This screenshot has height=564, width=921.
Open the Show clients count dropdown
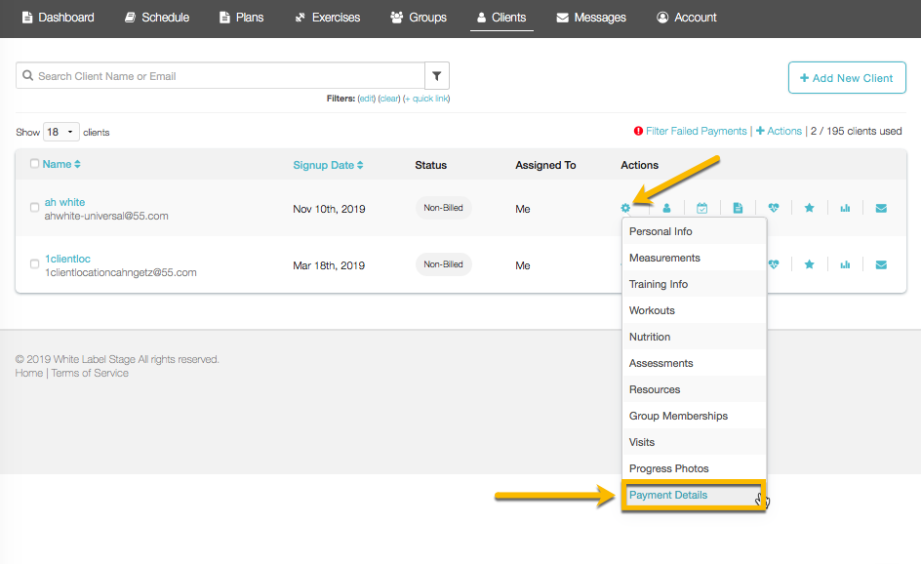pyautogui.click(x=60, y=132)
